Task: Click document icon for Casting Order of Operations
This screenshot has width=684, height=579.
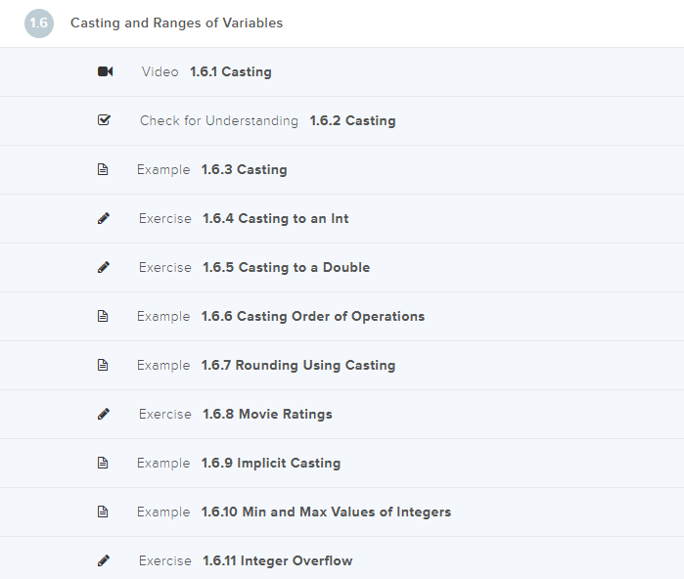Action: (x=104, y=316)
